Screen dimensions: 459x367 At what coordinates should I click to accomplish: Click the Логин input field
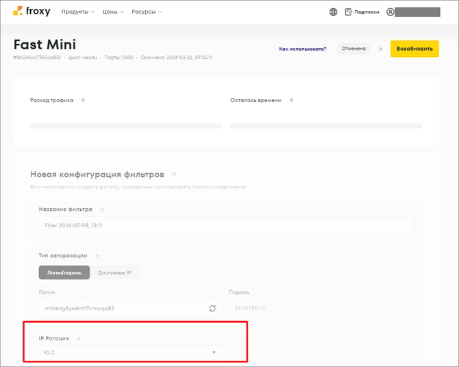click(x=130, y=308)
